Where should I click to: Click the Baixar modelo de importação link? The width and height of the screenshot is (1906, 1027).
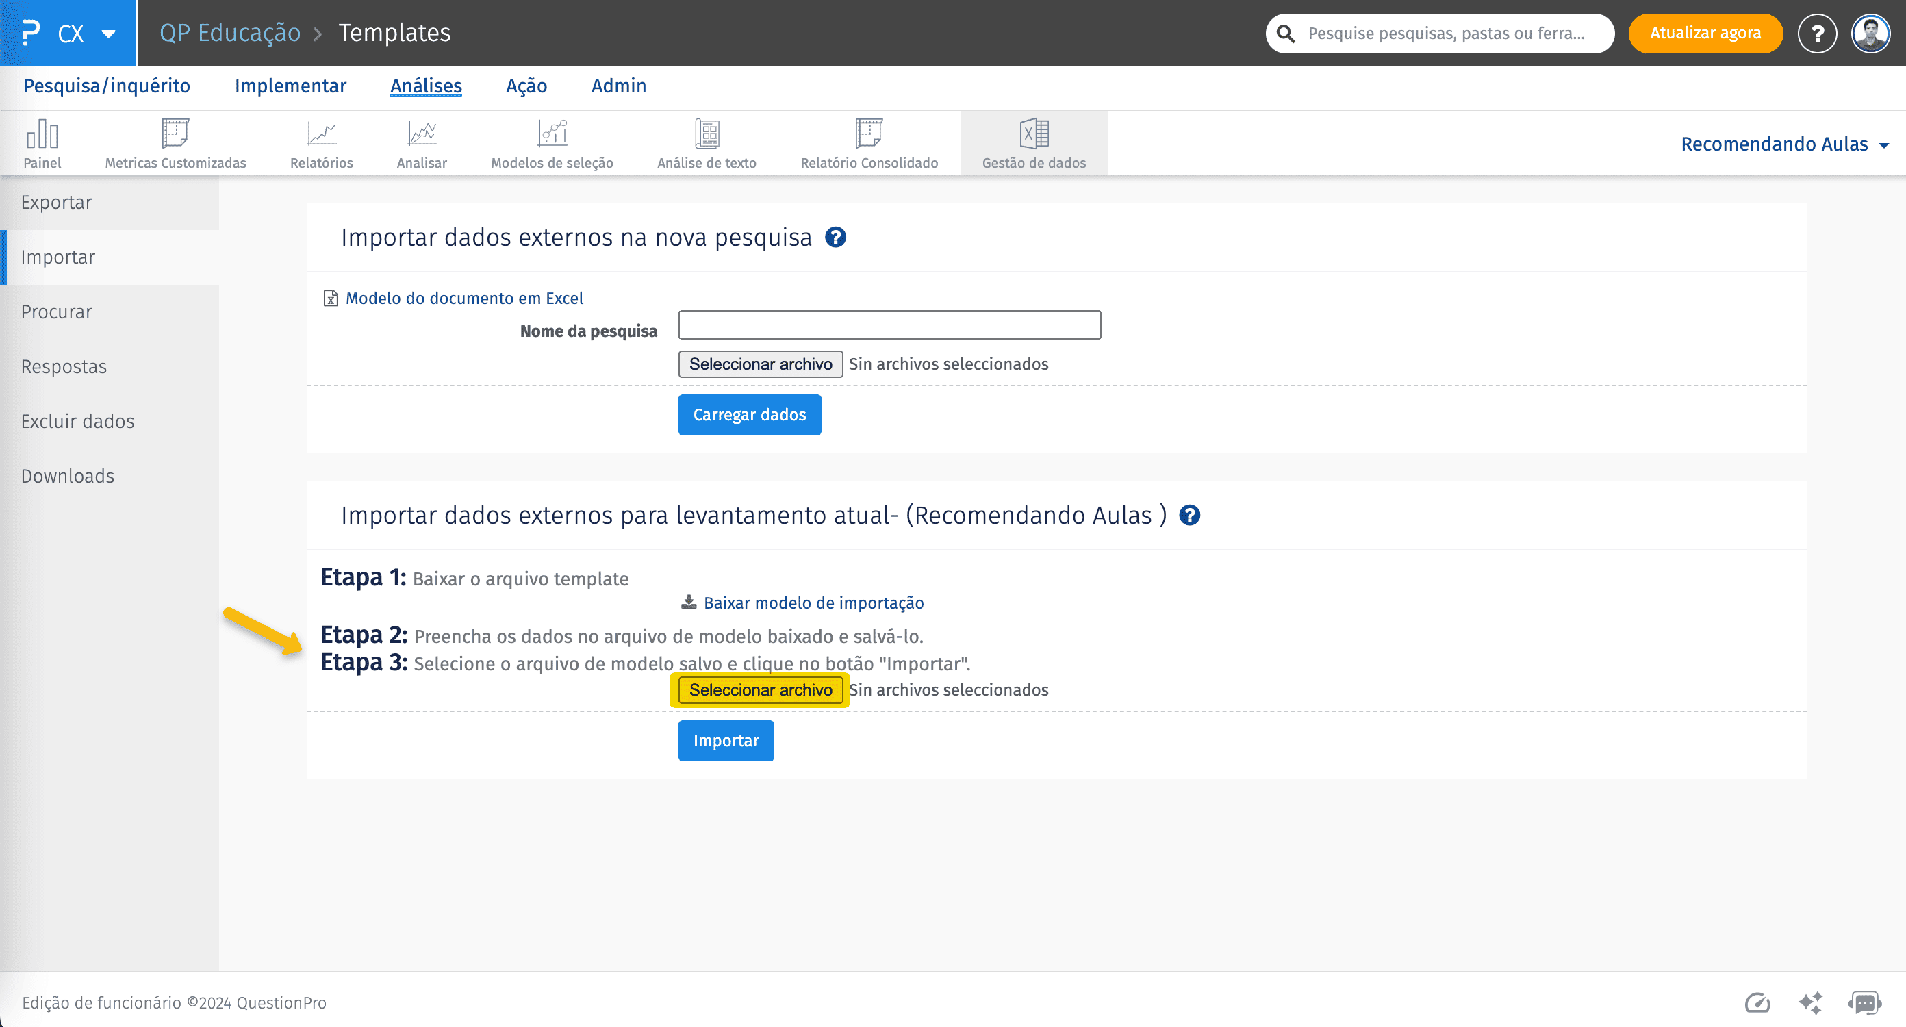point(813,603)
